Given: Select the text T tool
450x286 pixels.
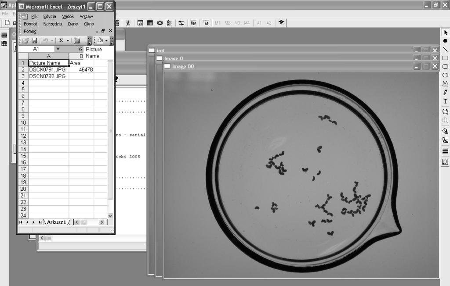Looking at the screenshot, I should click(446, 101).
